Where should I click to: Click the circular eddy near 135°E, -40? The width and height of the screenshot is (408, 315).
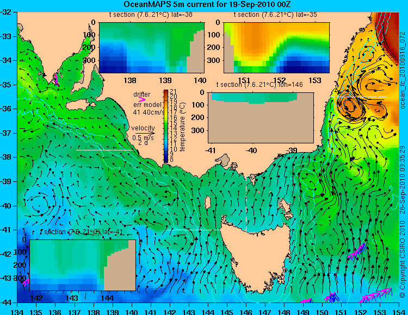click(39, 204)
